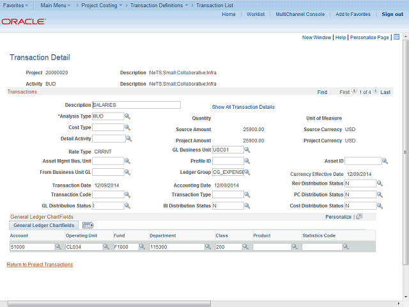
Task: Open grid in new window icon
Action: tap(359, 217)
